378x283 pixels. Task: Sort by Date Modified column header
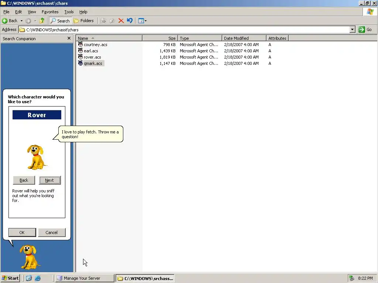[244, 38]
